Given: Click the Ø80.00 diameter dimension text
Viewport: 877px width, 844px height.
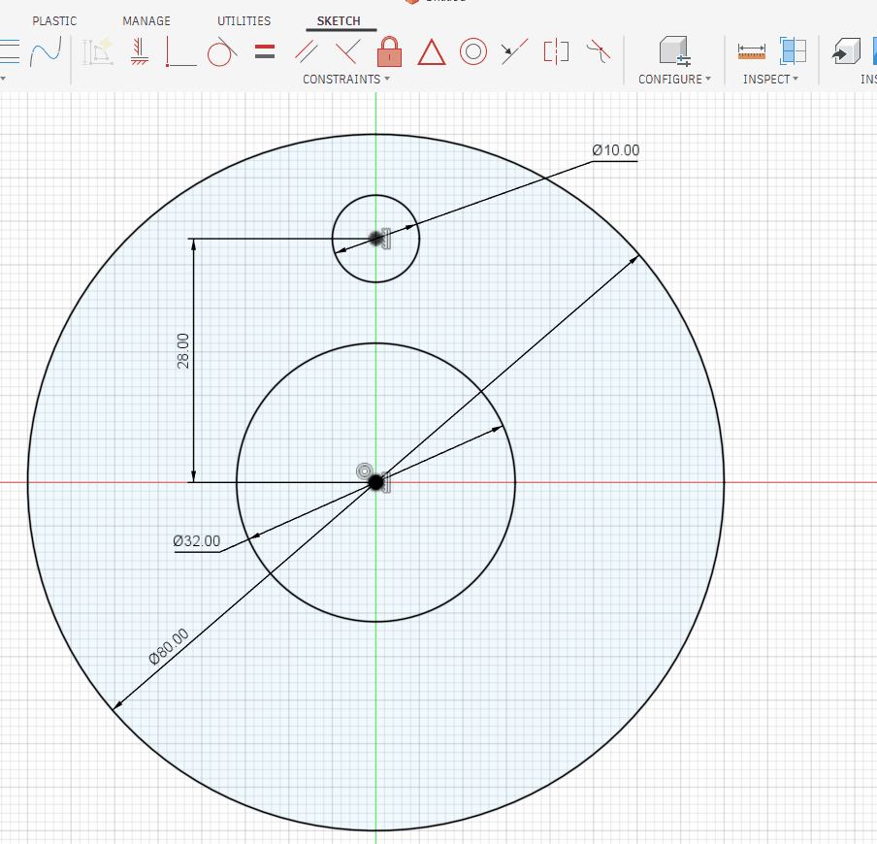Looking at the screenshot, I should 169,646.
